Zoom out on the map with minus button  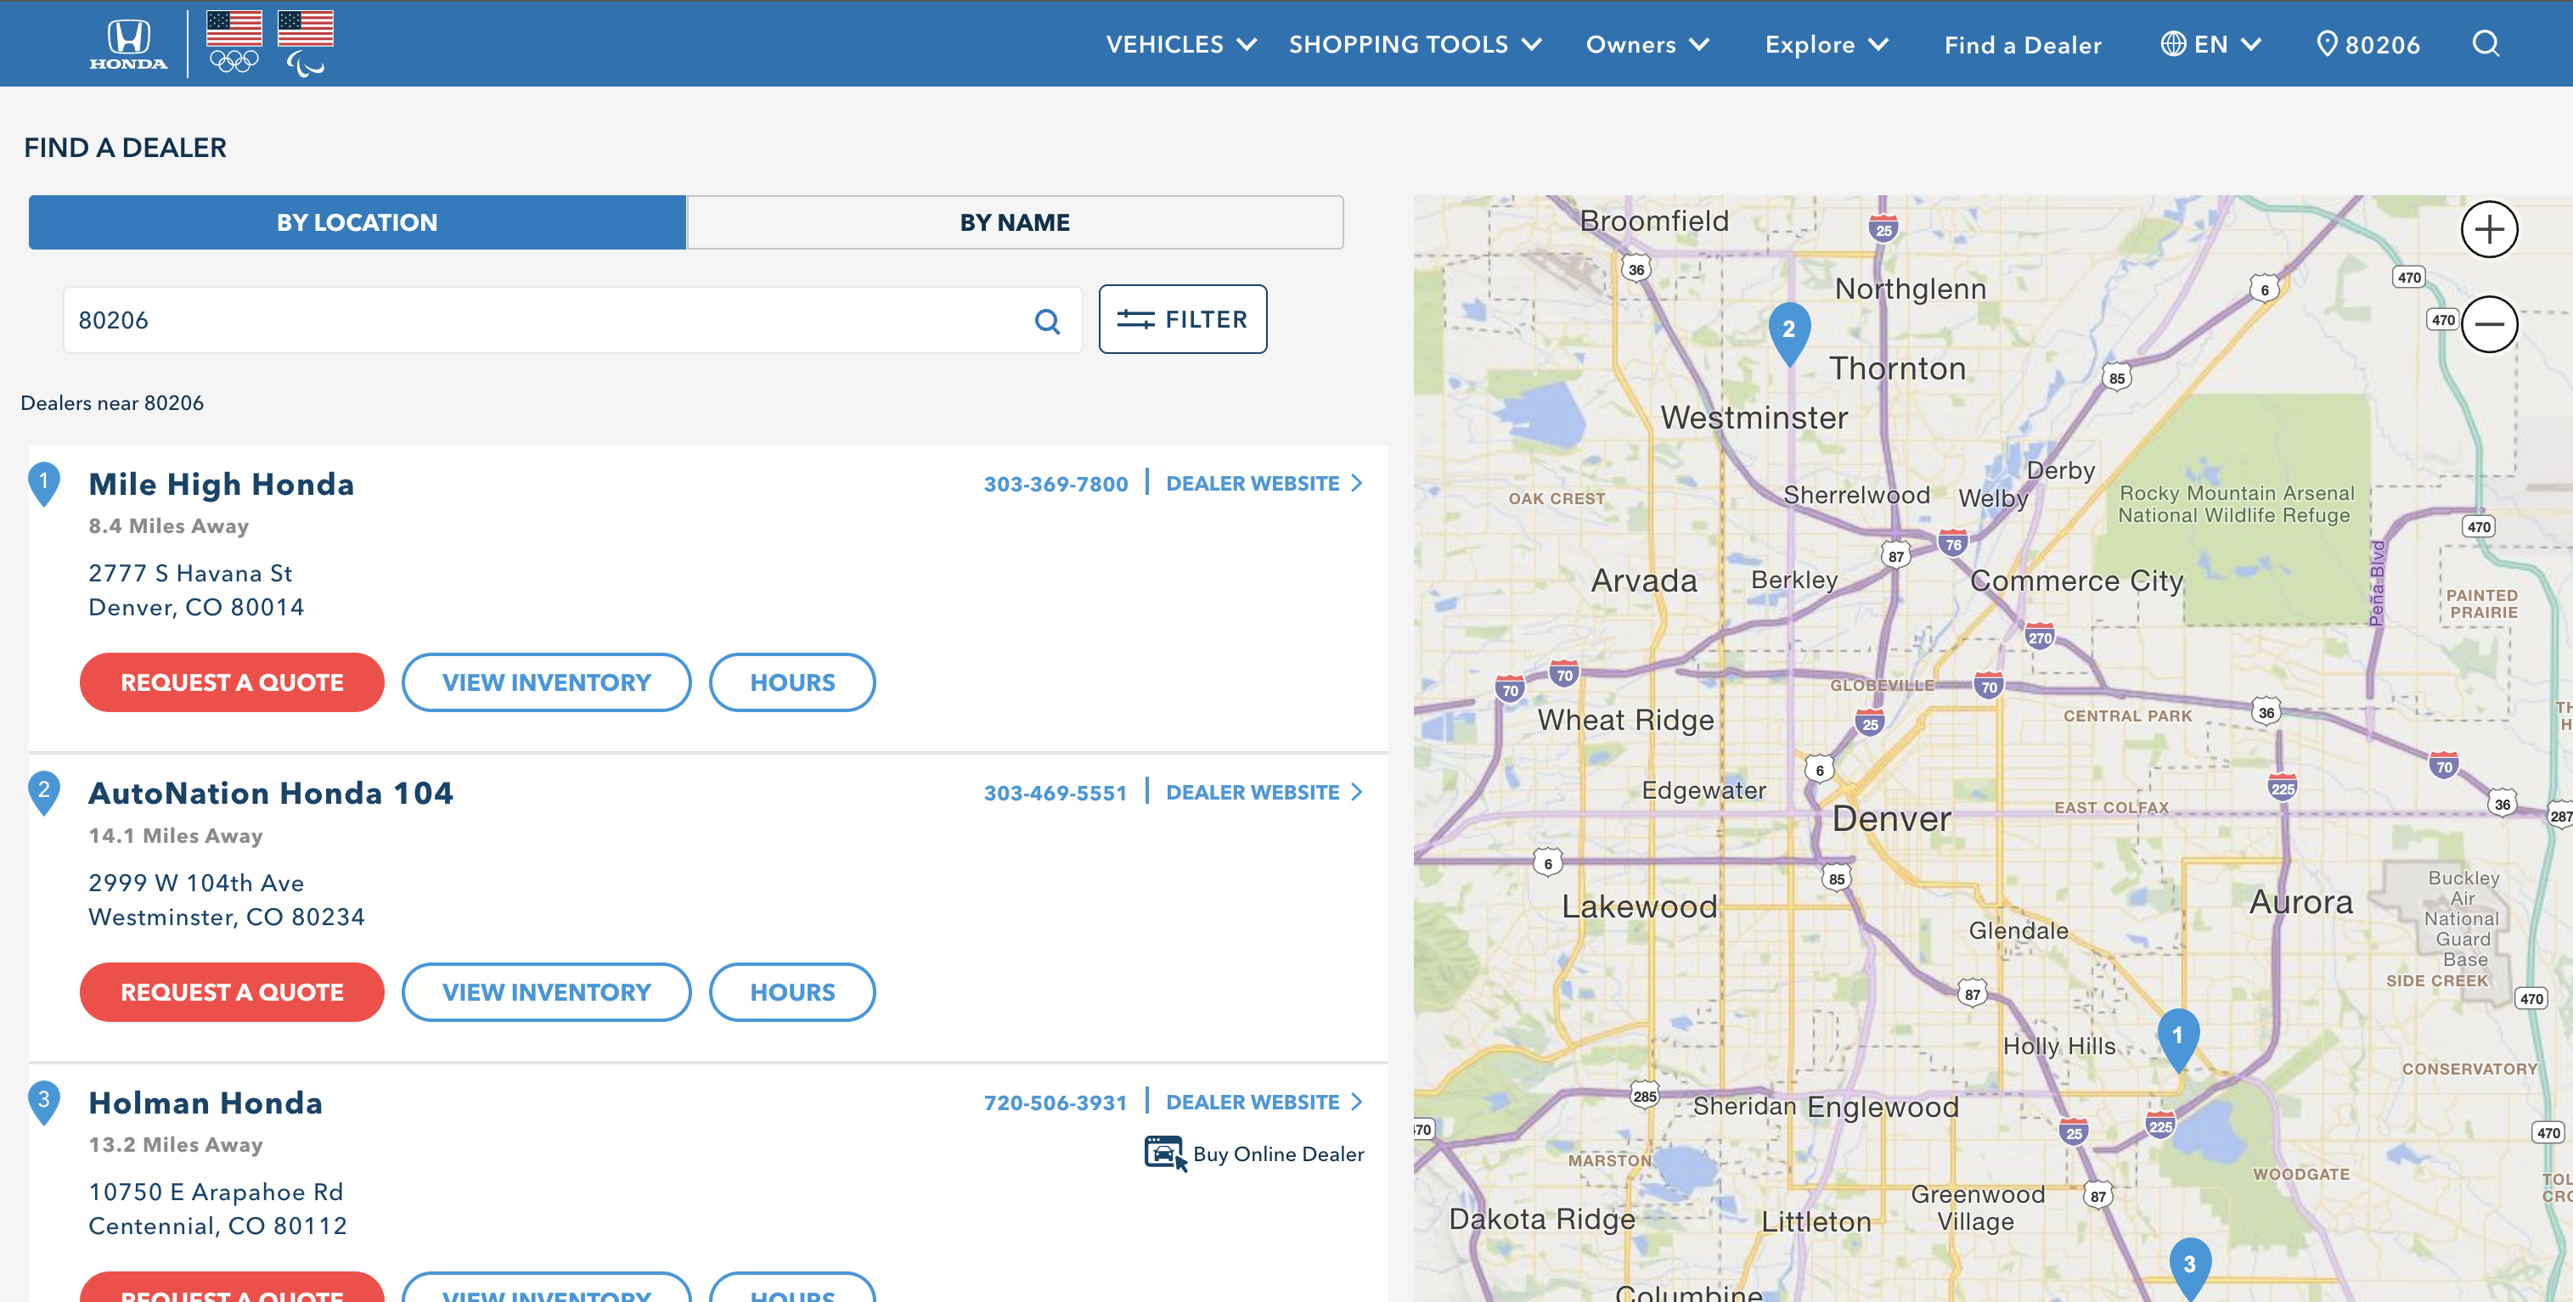click(2488, 324)
